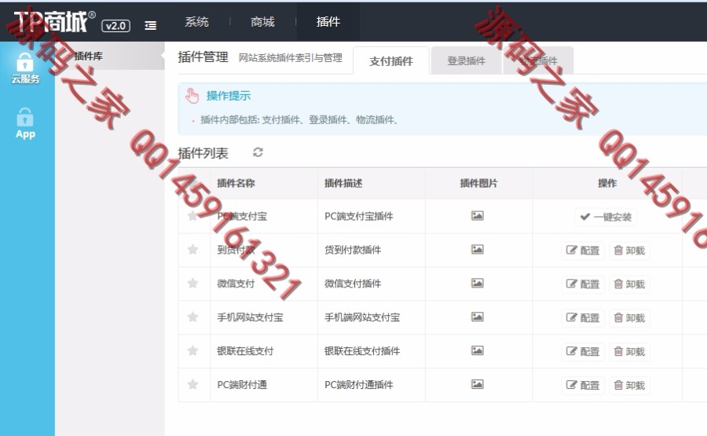Viewport: 707px width, 436px height.
Task: Click the 操作提示 hand icon
Action: pos(192,96)
